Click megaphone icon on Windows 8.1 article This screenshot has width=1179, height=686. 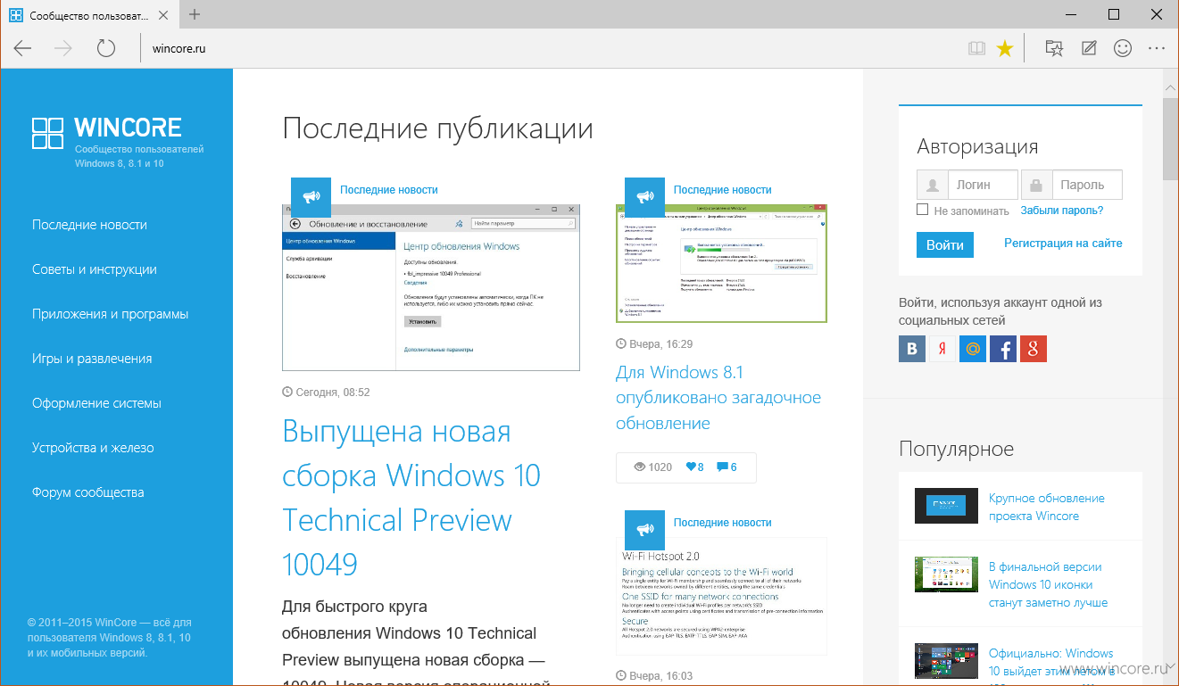[644, 197]
